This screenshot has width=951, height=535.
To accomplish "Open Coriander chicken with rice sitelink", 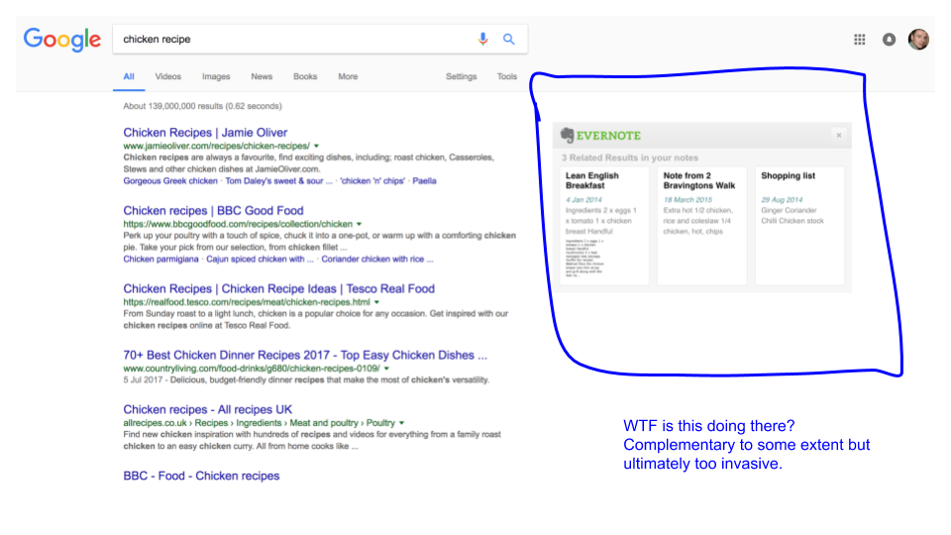I will tap(377, 259).
